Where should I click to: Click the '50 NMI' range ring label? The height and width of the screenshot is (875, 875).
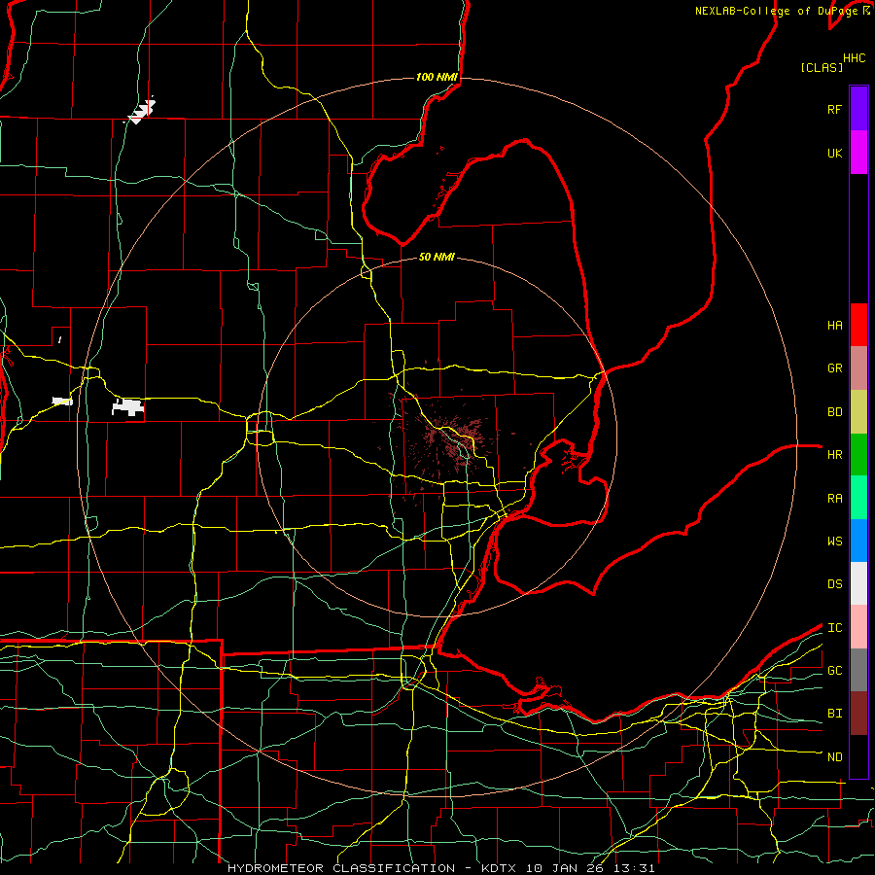[x=437, y=257]
